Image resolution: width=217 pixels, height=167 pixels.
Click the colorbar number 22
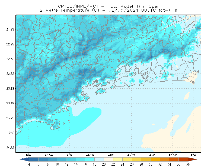[x=113, y=164]
